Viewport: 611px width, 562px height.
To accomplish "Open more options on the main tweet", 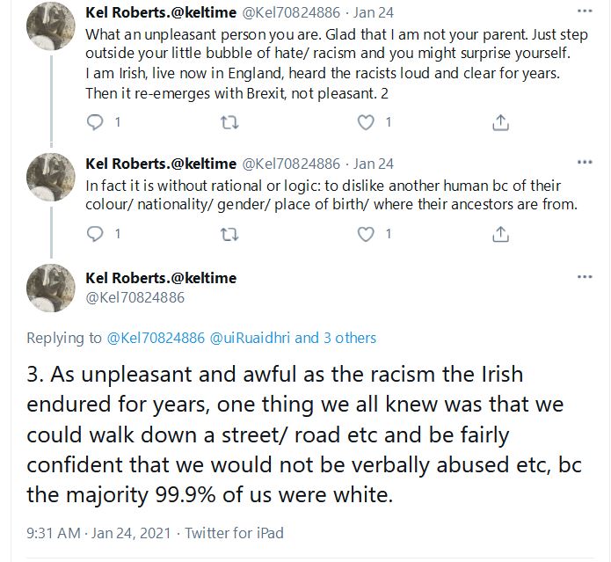I will click(x=585, y=277).
